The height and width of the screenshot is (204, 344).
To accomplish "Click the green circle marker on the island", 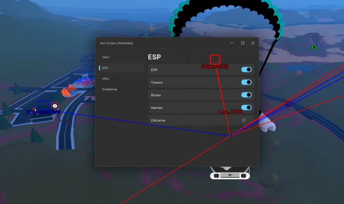I will point(314,47).
